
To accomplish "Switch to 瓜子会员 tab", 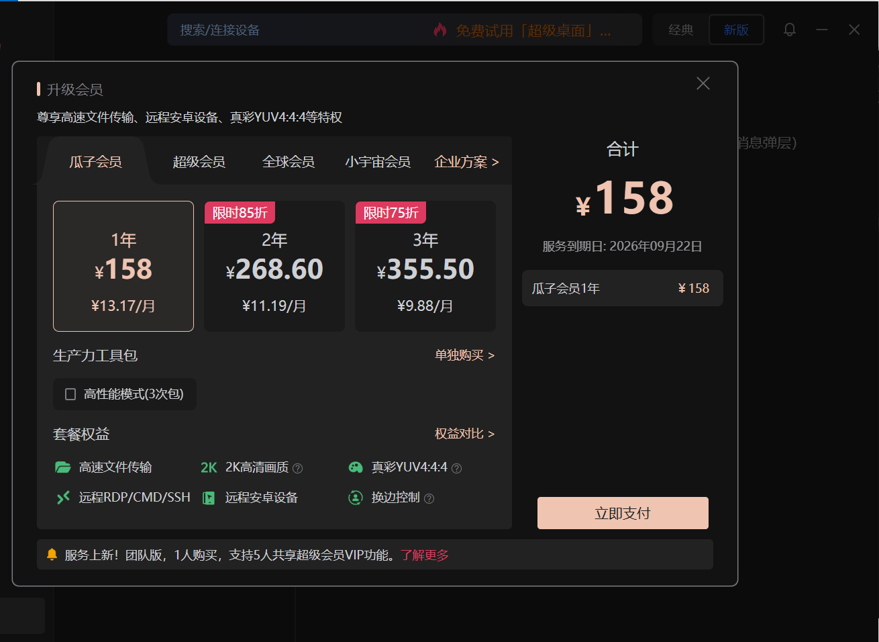I will (x=95, y=162).
